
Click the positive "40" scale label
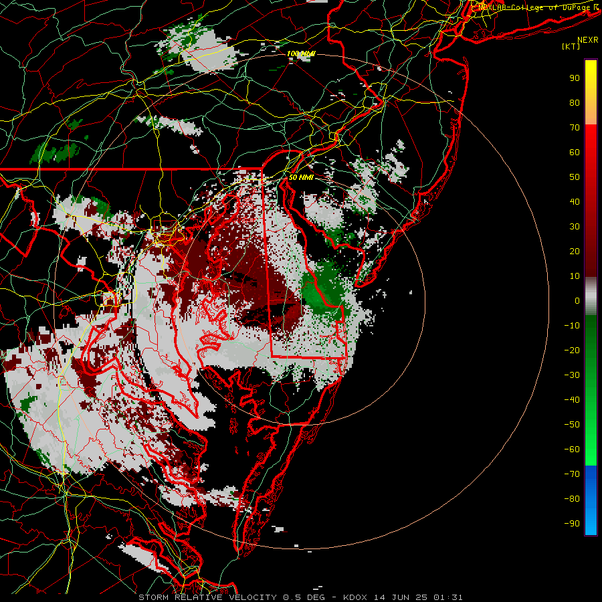(575, 201)
